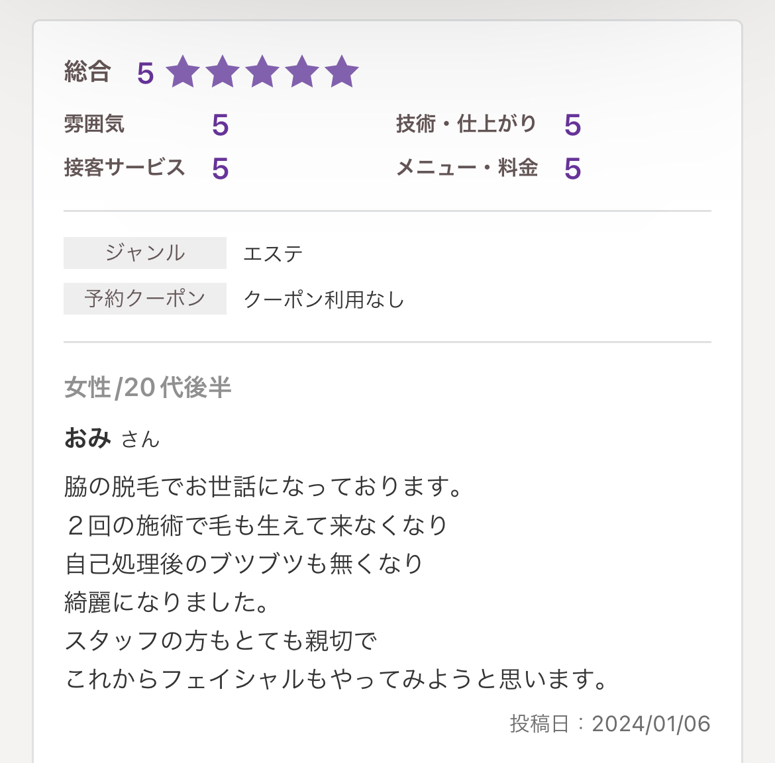Click the 女性/20代後半 reviewer attribute
Viewport: 775px width, 763px height.
click(148, 387)
